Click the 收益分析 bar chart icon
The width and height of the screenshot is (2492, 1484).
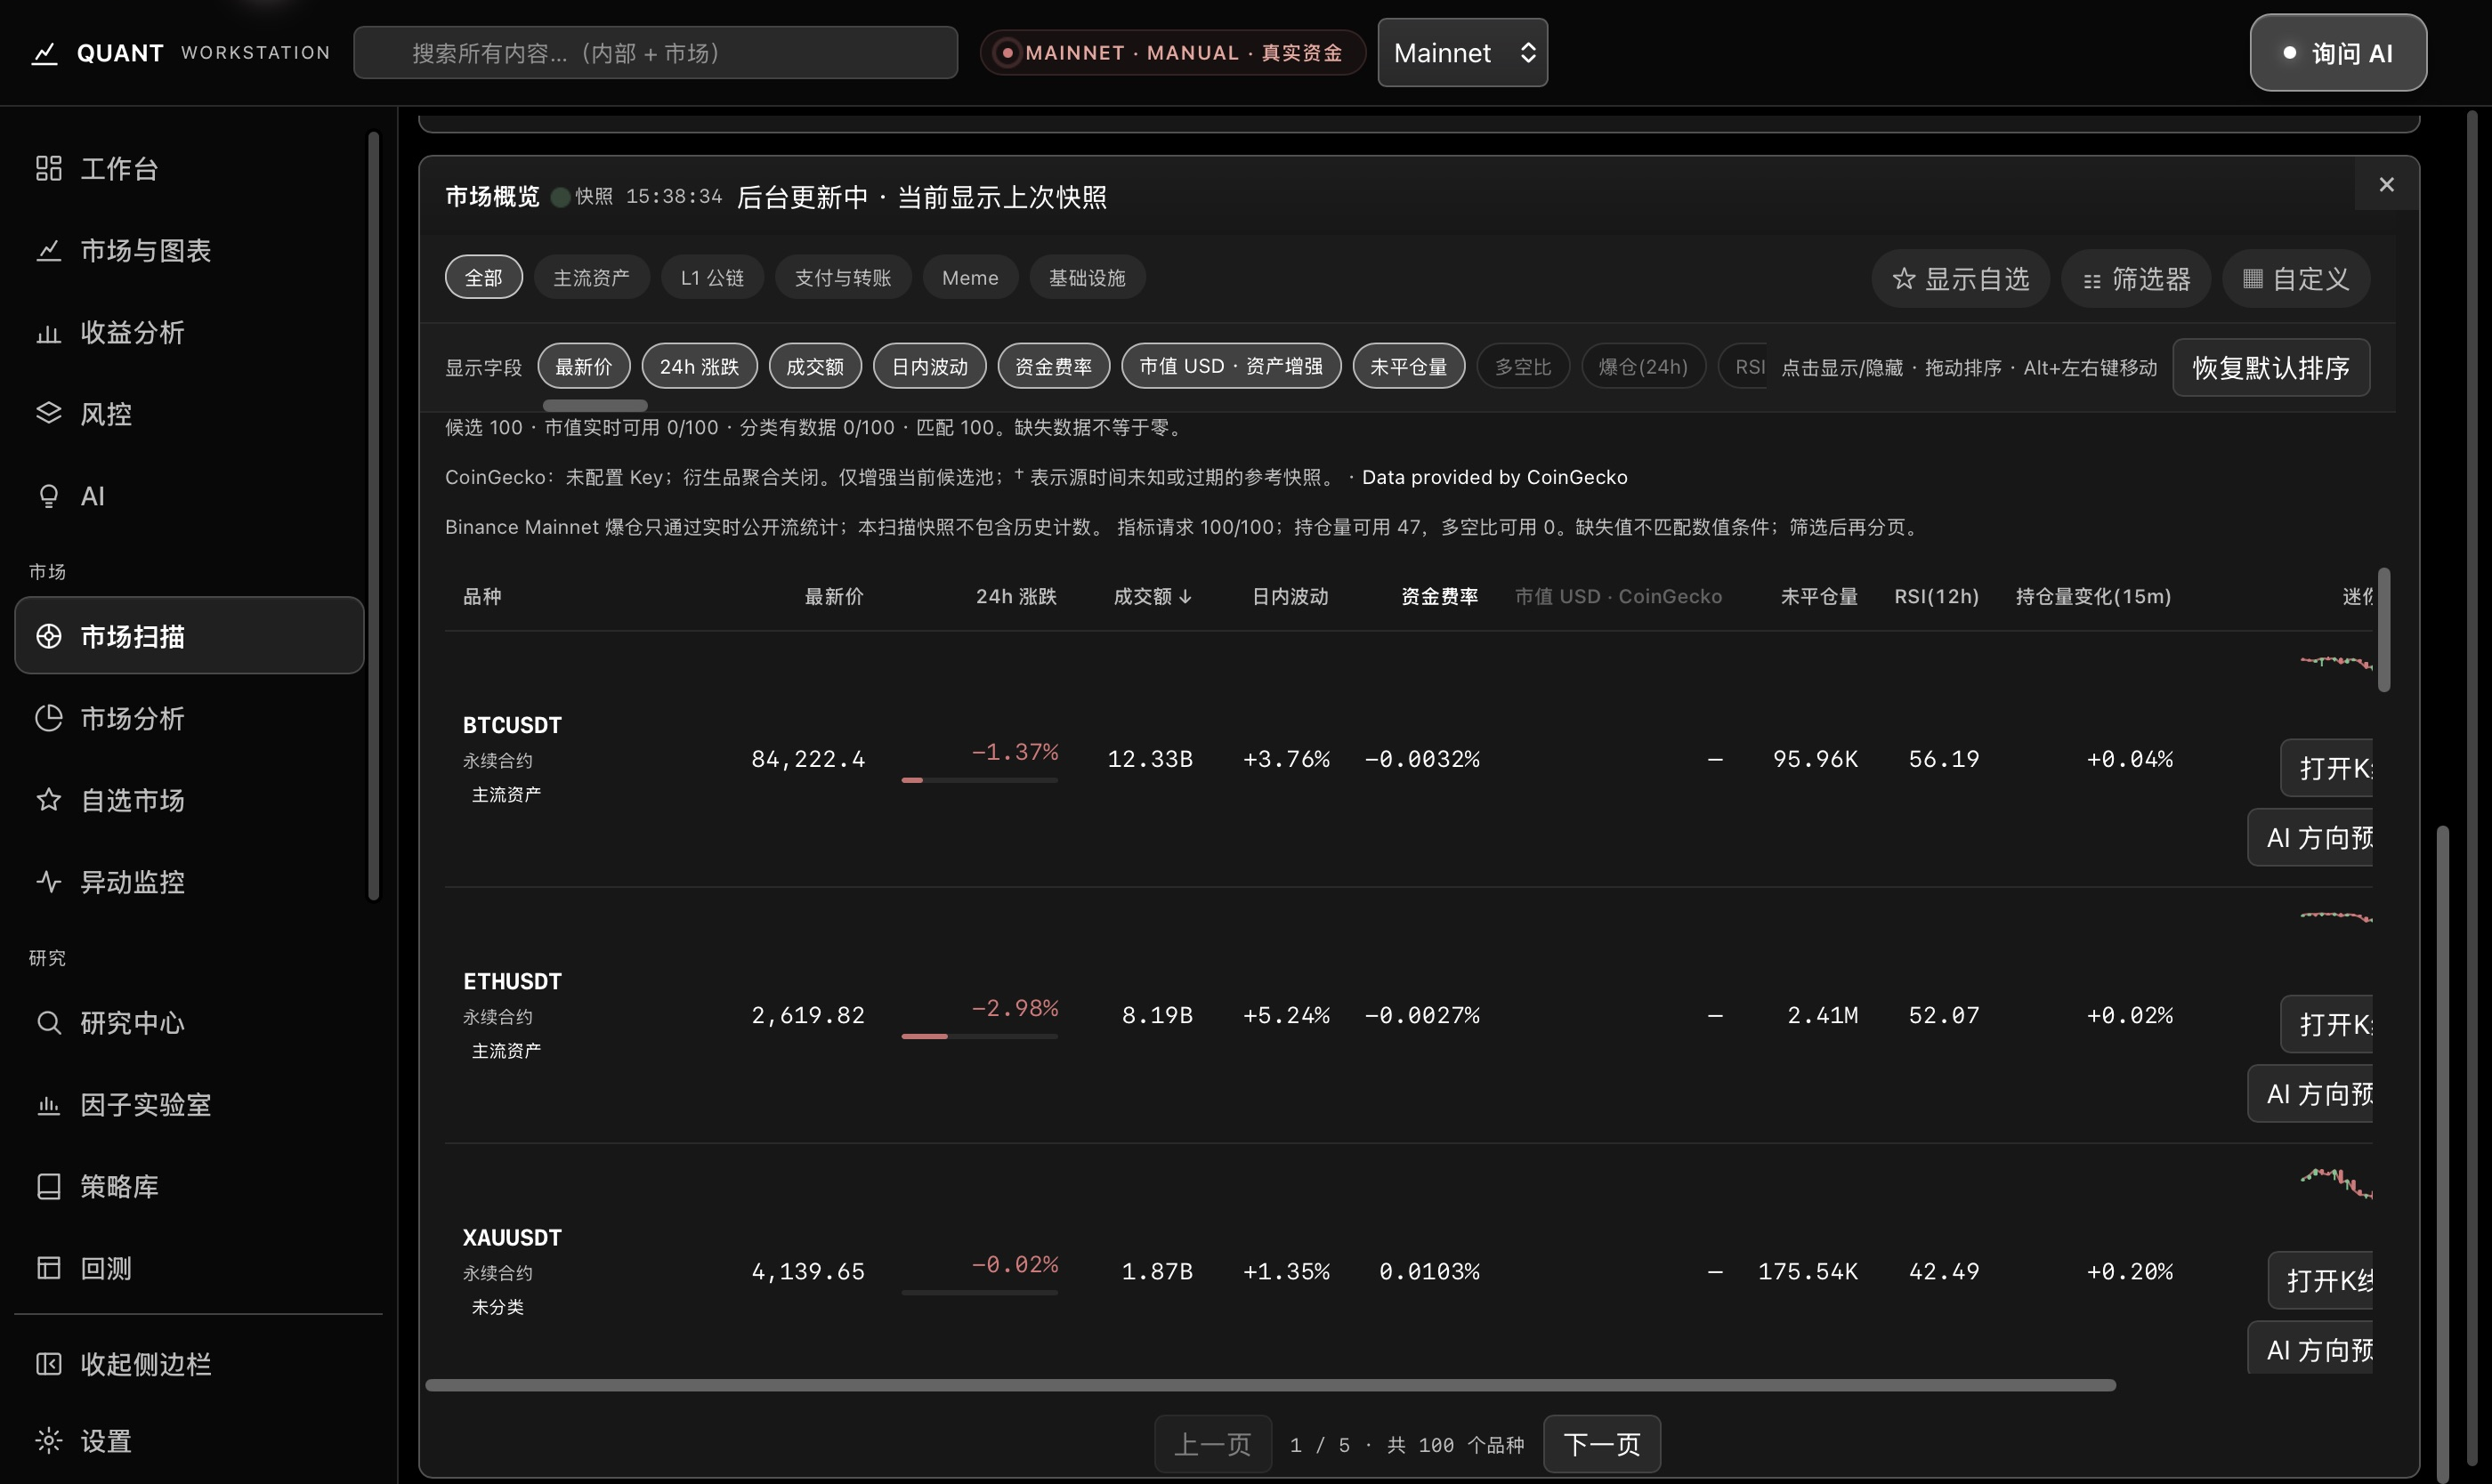48,332
